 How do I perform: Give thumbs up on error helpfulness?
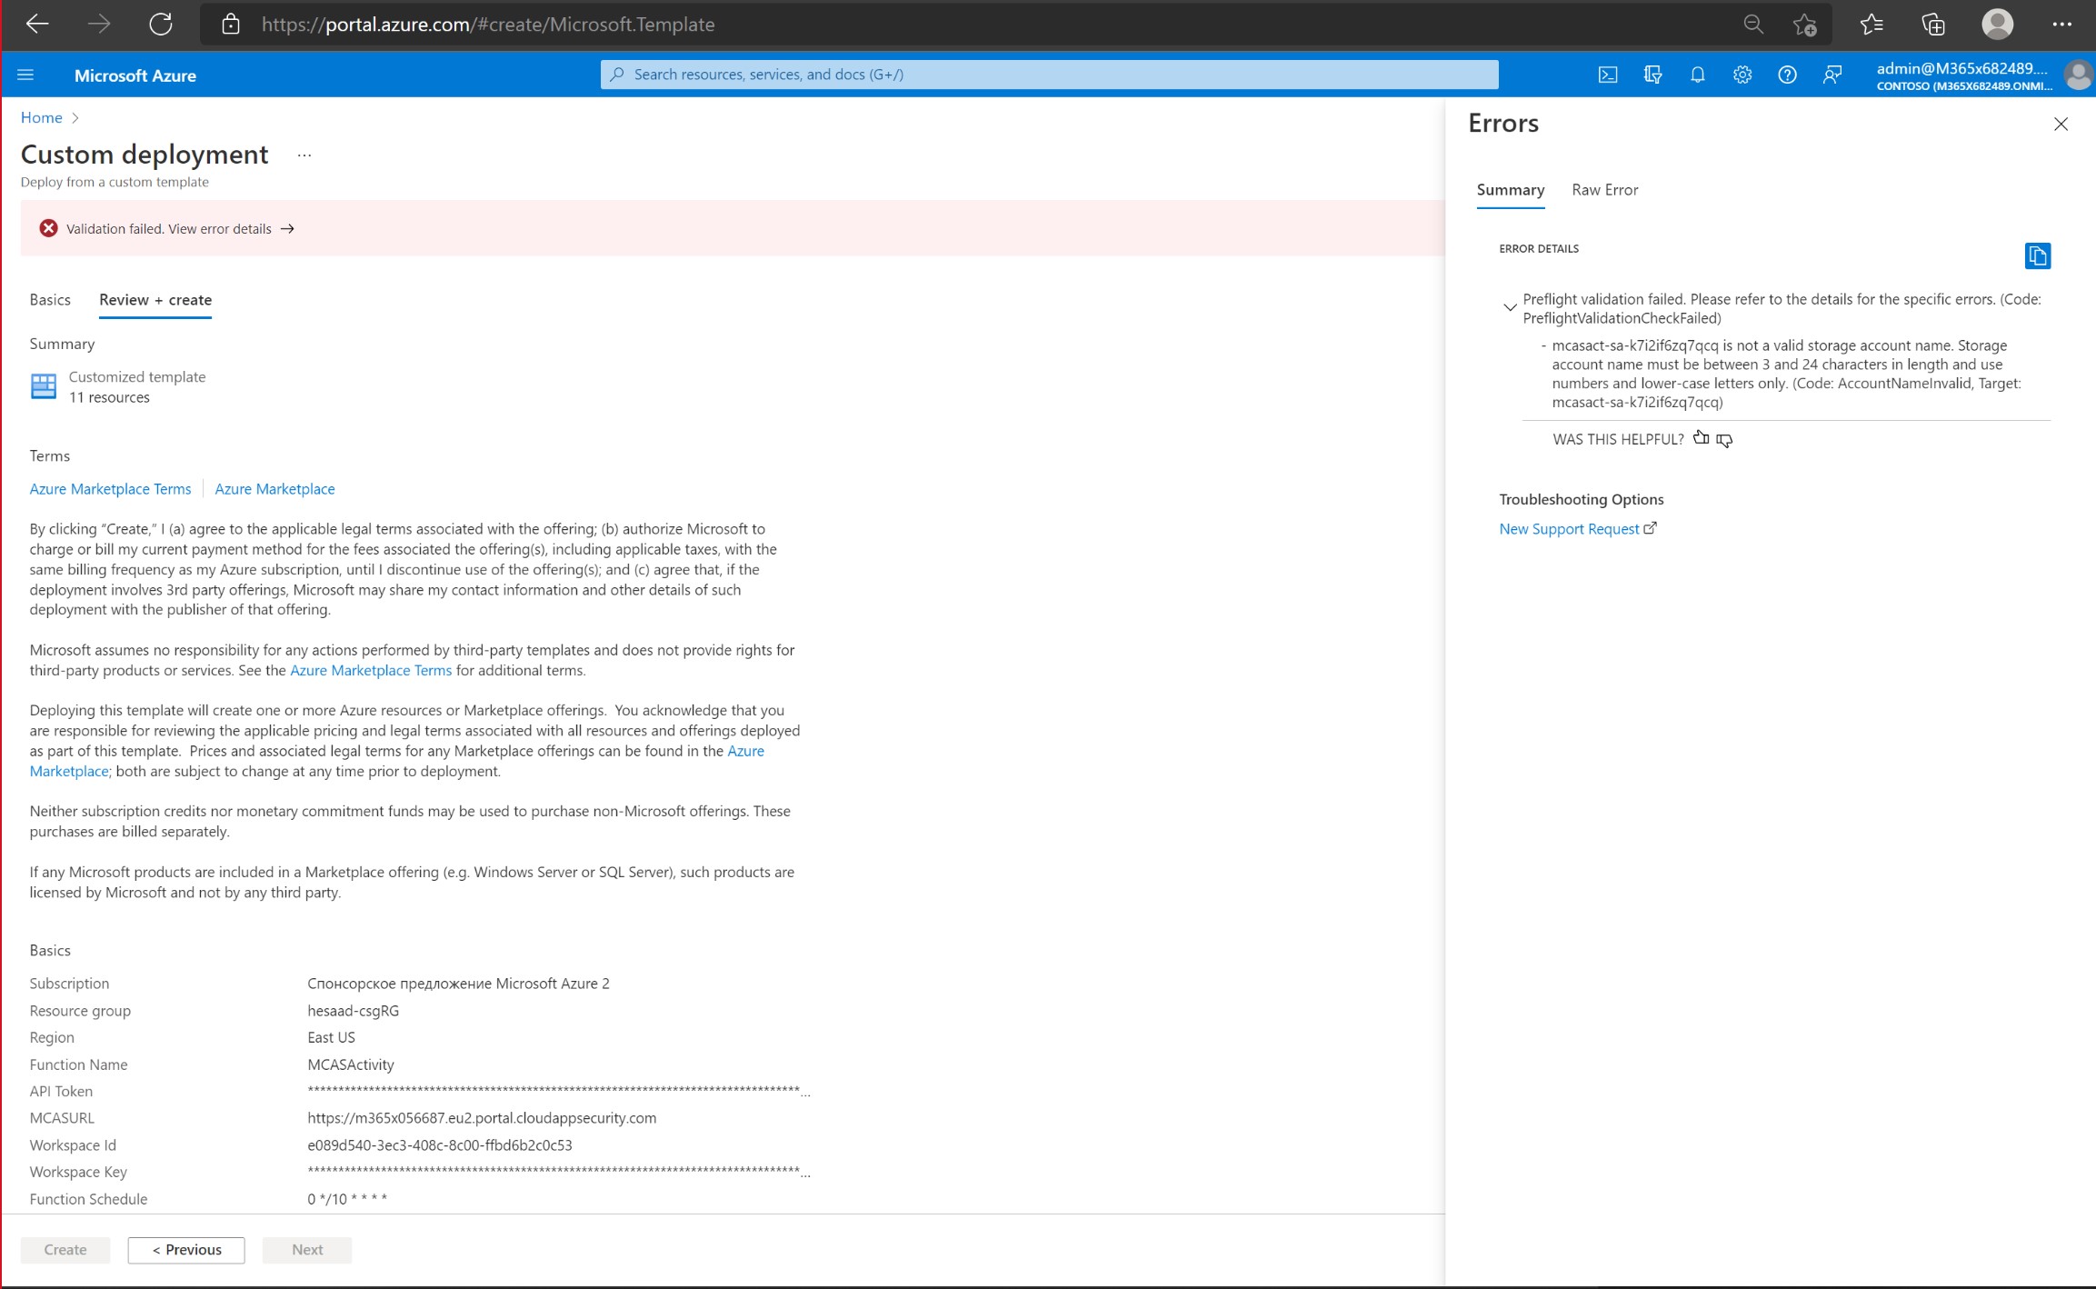coord(1702,439)
